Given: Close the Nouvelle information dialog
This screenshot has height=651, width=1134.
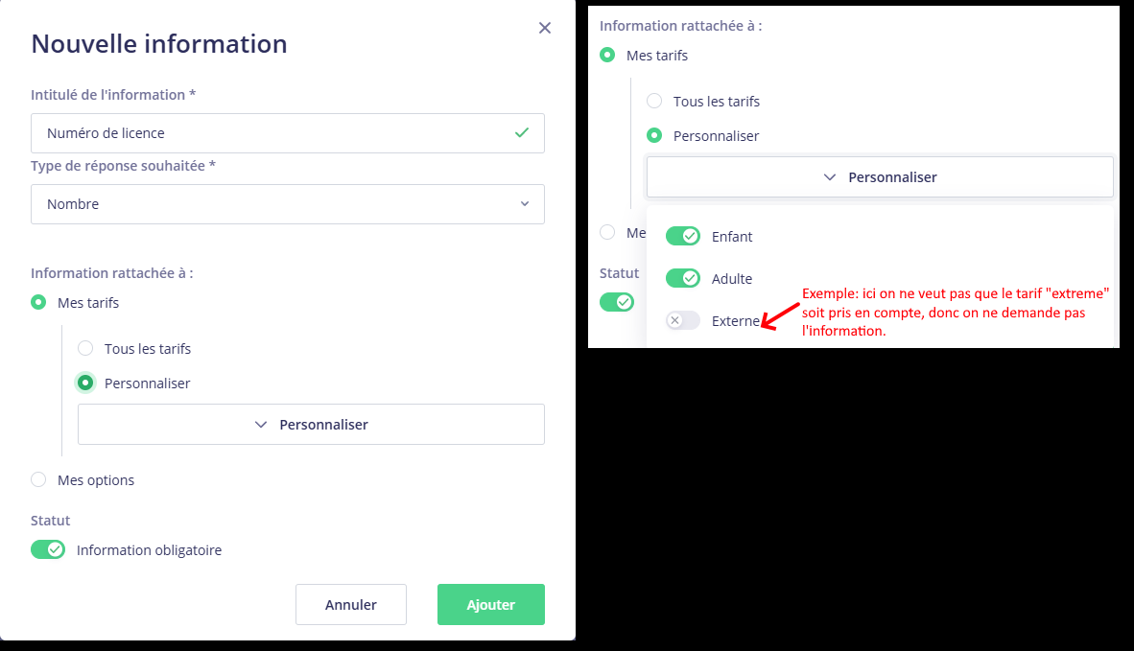Looking at the screenshot, I should [x=545, y=28].
